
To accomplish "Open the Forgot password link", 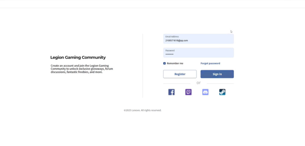I will 210,63.
